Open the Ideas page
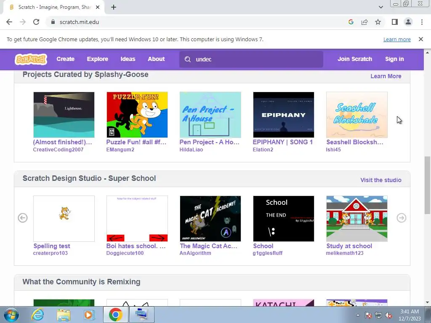The image size is (431, 323). 128,59
